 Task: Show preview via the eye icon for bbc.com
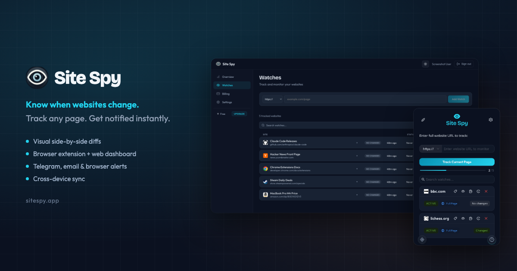462,191
